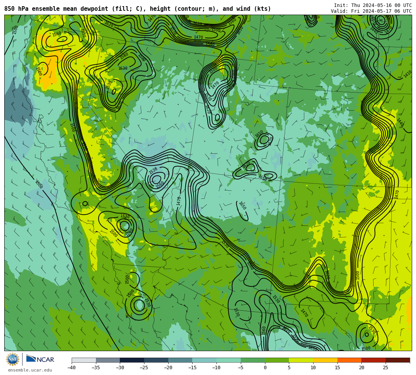Viewport: 416px width, 375px height.
Task: Open the ensemble.ucar.edu link text
Action: tap(30, 370)
